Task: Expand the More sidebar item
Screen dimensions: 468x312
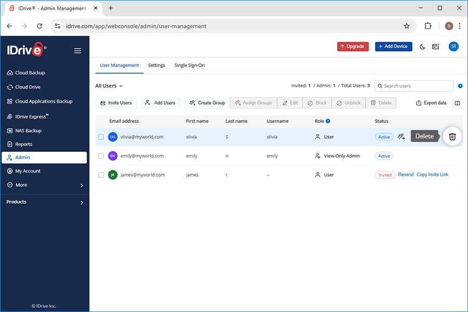Action: pyautogui.click(x=44, y=185)
